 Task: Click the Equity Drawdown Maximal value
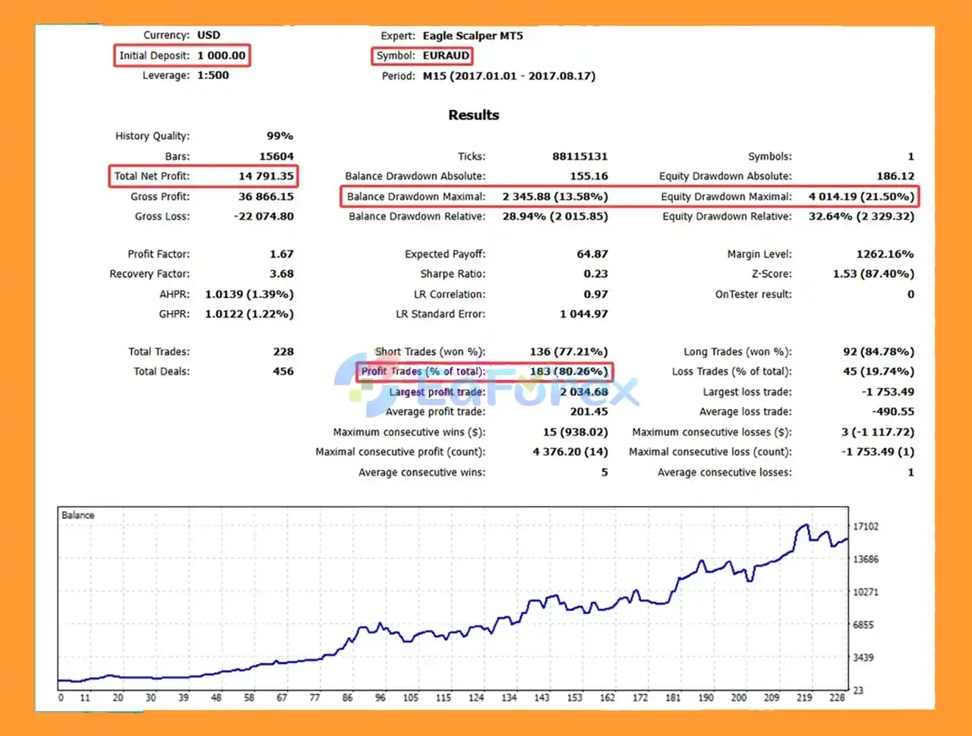[x=860, y=197]
